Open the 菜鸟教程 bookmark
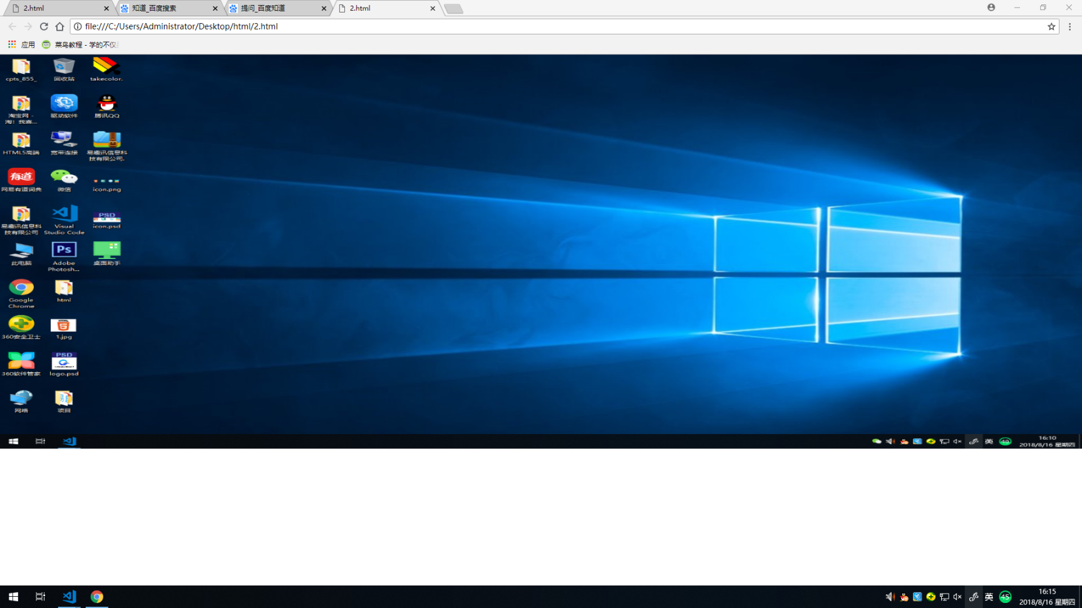 click(x=80, y=44)
